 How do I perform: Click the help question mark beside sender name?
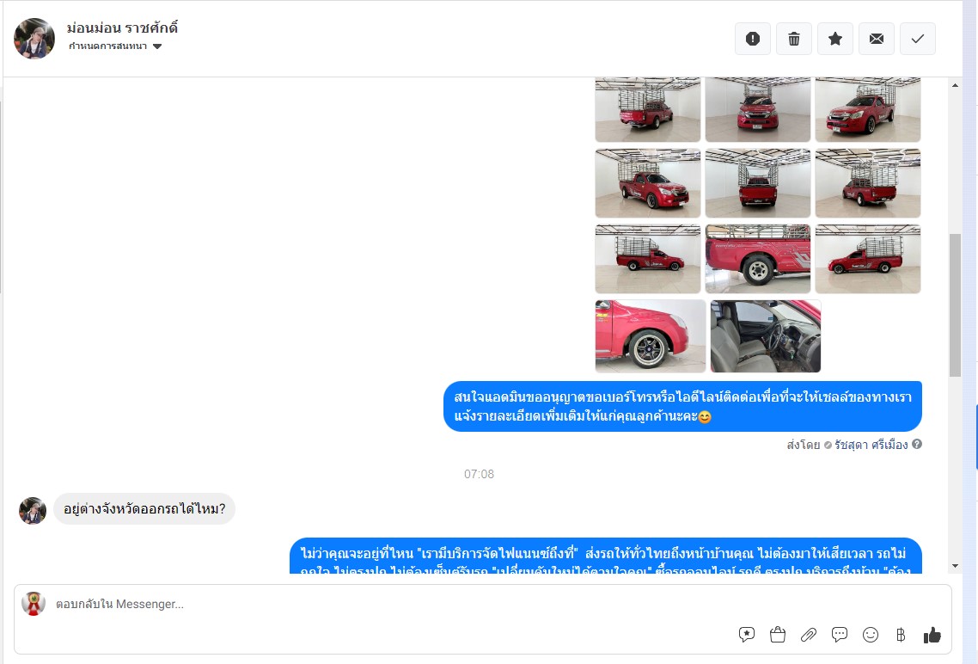917,445
